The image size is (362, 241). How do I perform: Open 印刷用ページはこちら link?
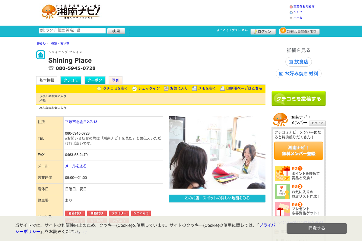point(244,89)
